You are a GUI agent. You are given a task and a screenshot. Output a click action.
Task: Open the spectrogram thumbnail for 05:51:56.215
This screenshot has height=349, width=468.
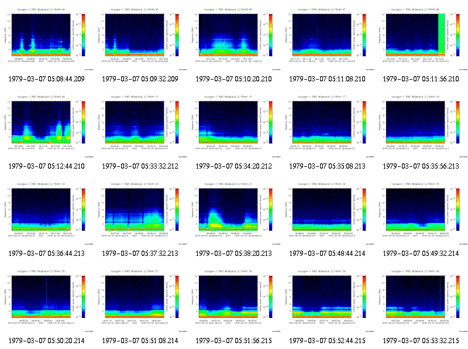click(234, 301)
